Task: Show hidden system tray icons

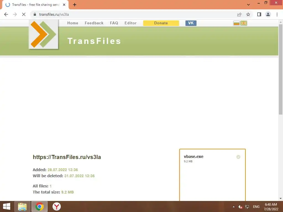Action: tap(234, 207)
